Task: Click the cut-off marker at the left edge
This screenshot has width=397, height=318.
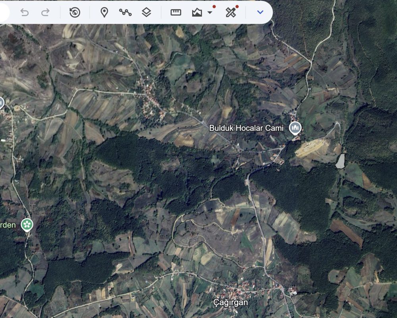Action: pos(1,103)
